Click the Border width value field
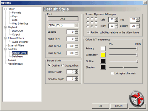 71,72
